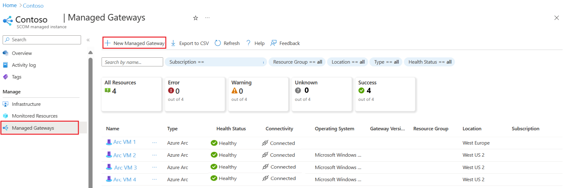Click the Search by name field
The width and height of the screenshot is (563, 188).
(132, 62)
